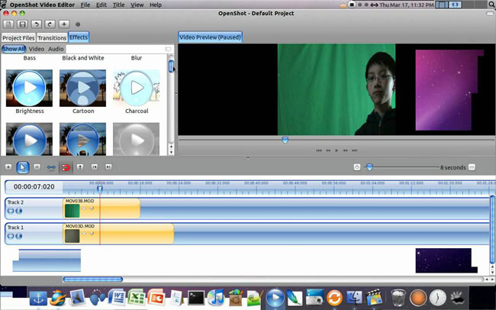Click the preview seek slider handle
The image size is (496, 310).
pyautogui.click(x=285, y=140)
